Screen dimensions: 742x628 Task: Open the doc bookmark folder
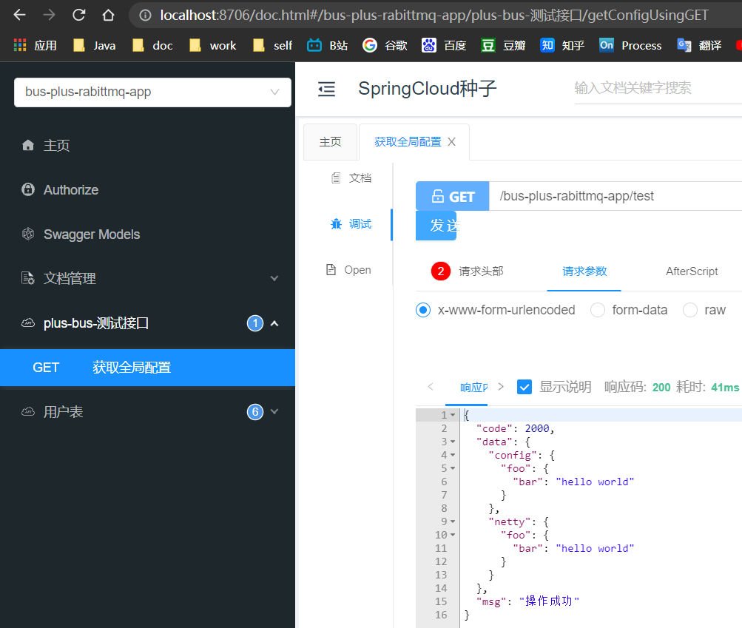click(x=152, y=45)
